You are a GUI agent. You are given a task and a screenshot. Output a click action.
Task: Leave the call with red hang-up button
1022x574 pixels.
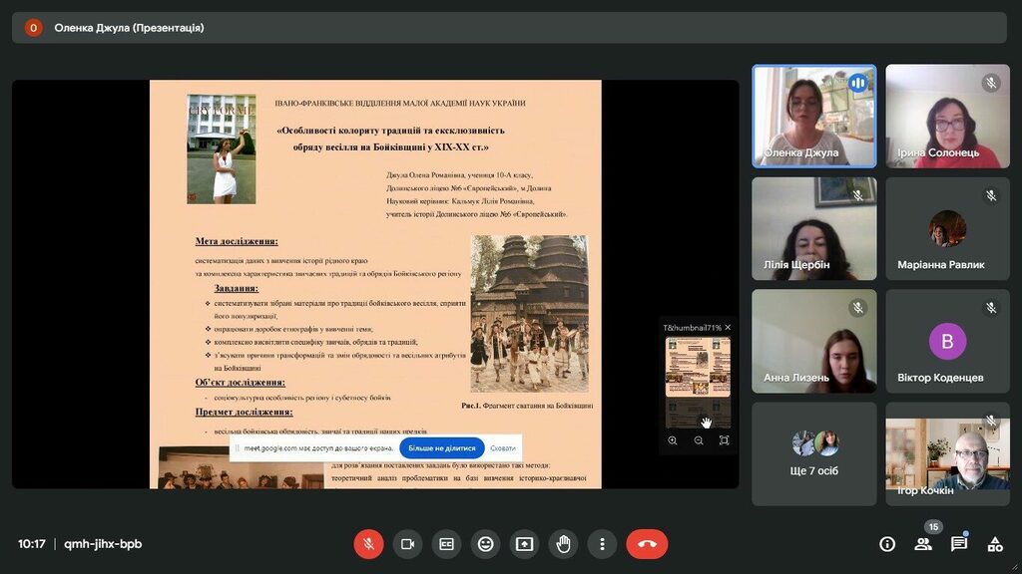(x=647, y=543)
